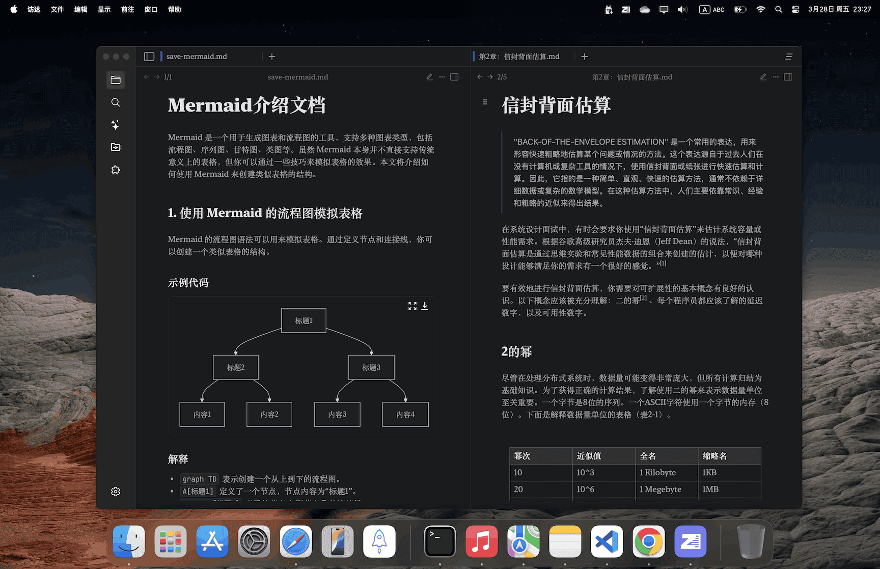Toggle side panel in left pane
880x569 pixels.
[x=454, y=77]
